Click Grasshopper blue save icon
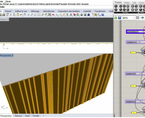 pyautogui.click(x=120, y=18)
